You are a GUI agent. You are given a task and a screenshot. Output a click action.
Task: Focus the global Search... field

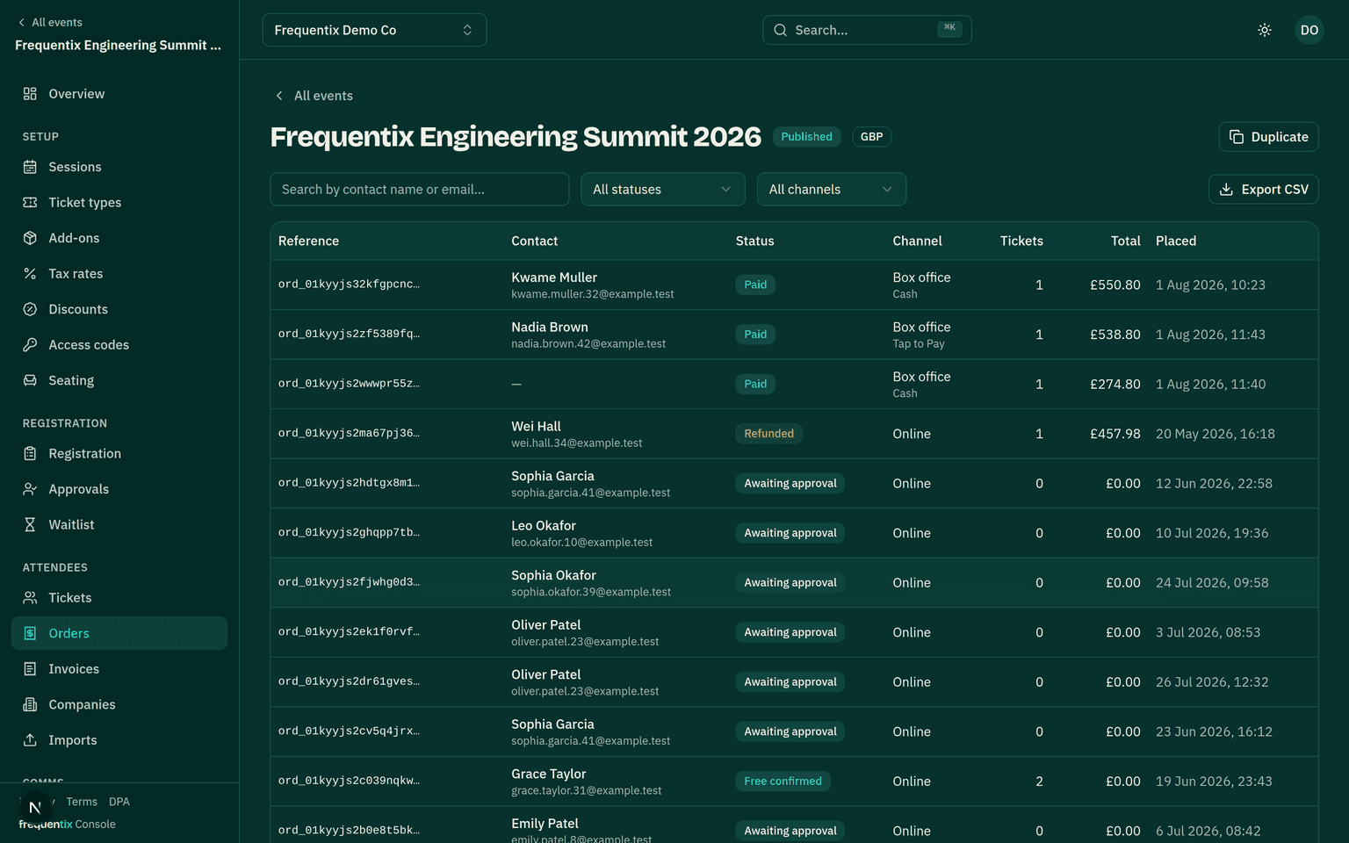(867, 30)
